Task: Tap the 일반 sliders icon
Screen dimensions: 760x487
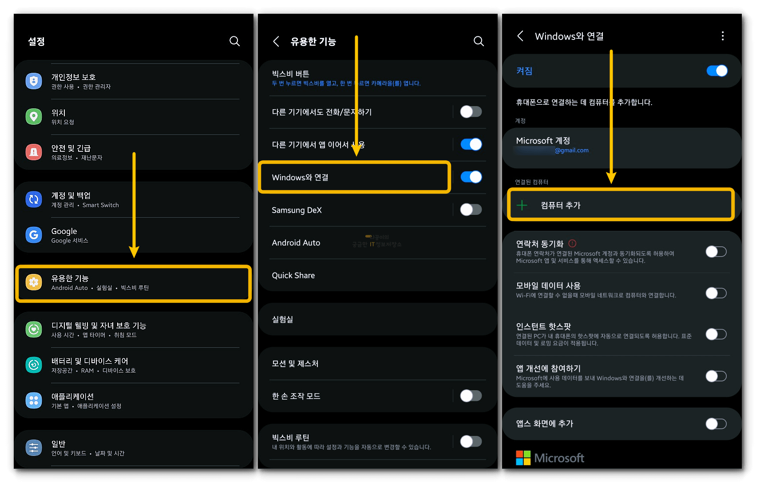Action: (x=34, y=448)
